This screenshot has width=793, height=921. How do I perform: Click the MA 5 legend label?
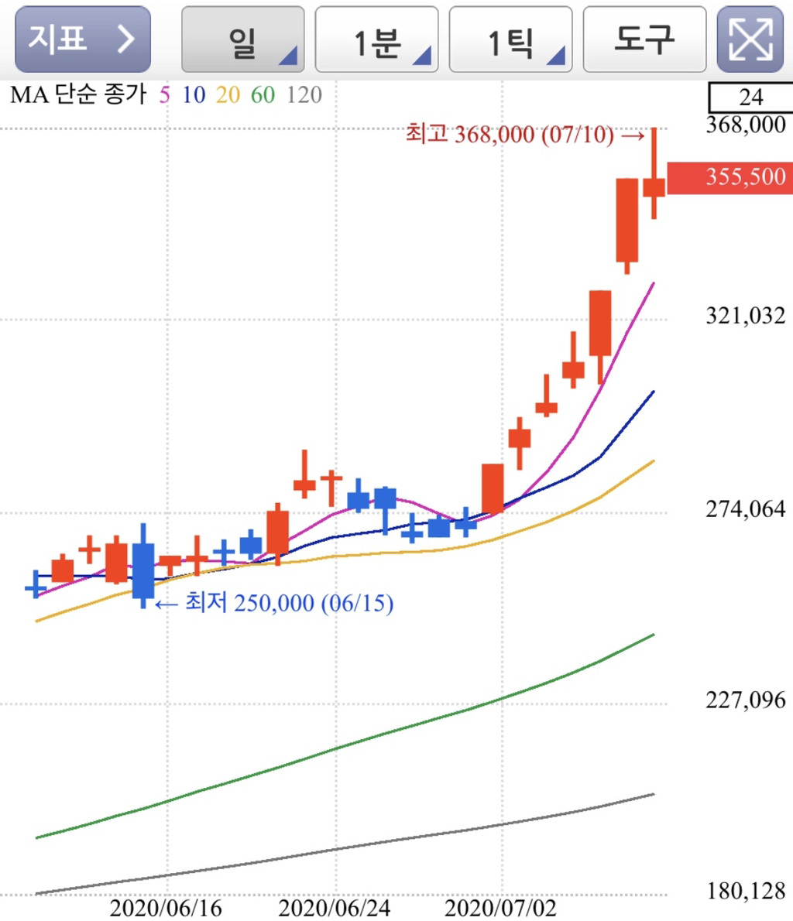click(165, 94)
